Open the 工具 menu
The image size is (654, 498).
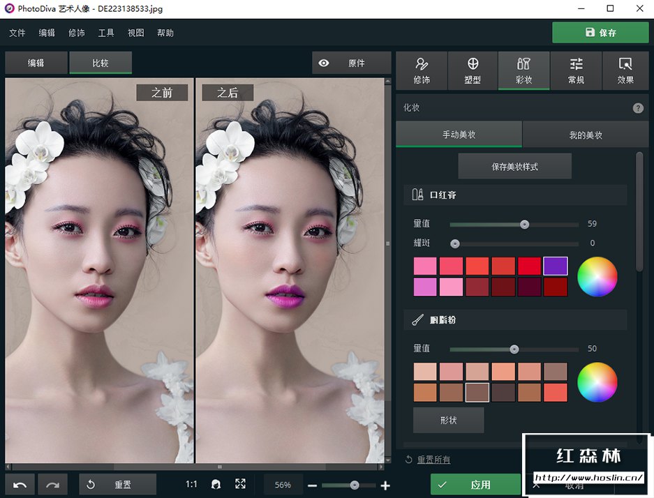(x=106, y=33)
